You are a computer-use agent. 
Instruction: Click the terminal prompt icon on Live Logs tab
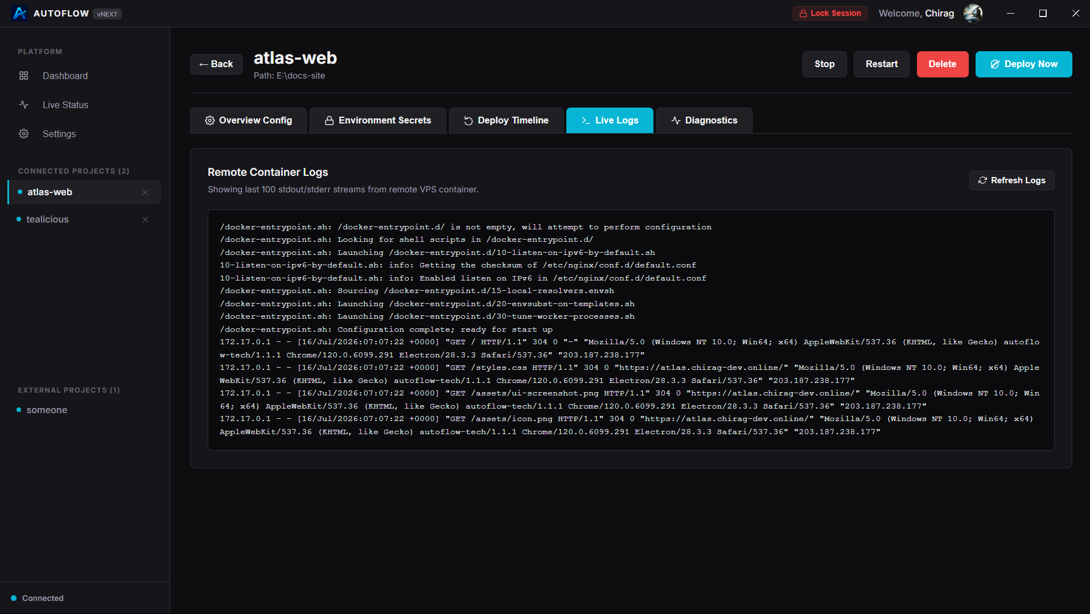[x=586, y=121]
